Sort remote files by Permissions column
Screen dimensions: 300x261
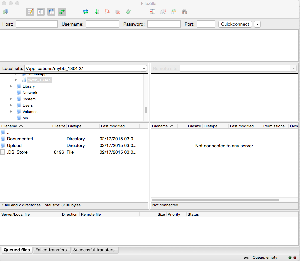pos(275,126)
